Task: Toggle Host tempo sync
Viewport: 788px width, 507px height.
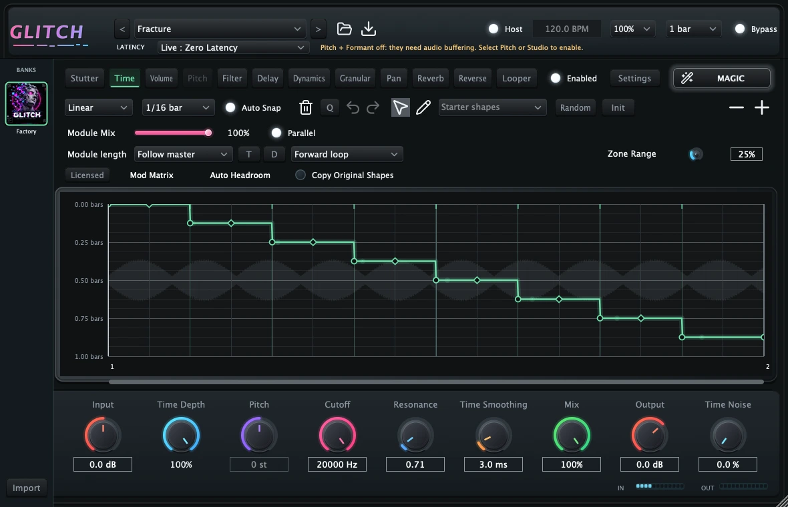Action: point(494,29)
